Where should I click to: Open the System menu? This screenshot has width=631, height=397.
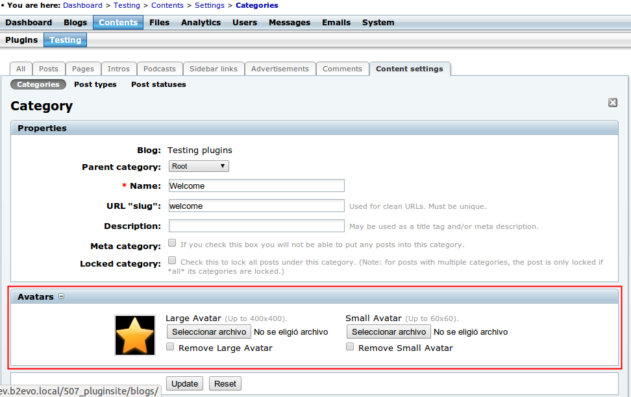tap(378, 23)
